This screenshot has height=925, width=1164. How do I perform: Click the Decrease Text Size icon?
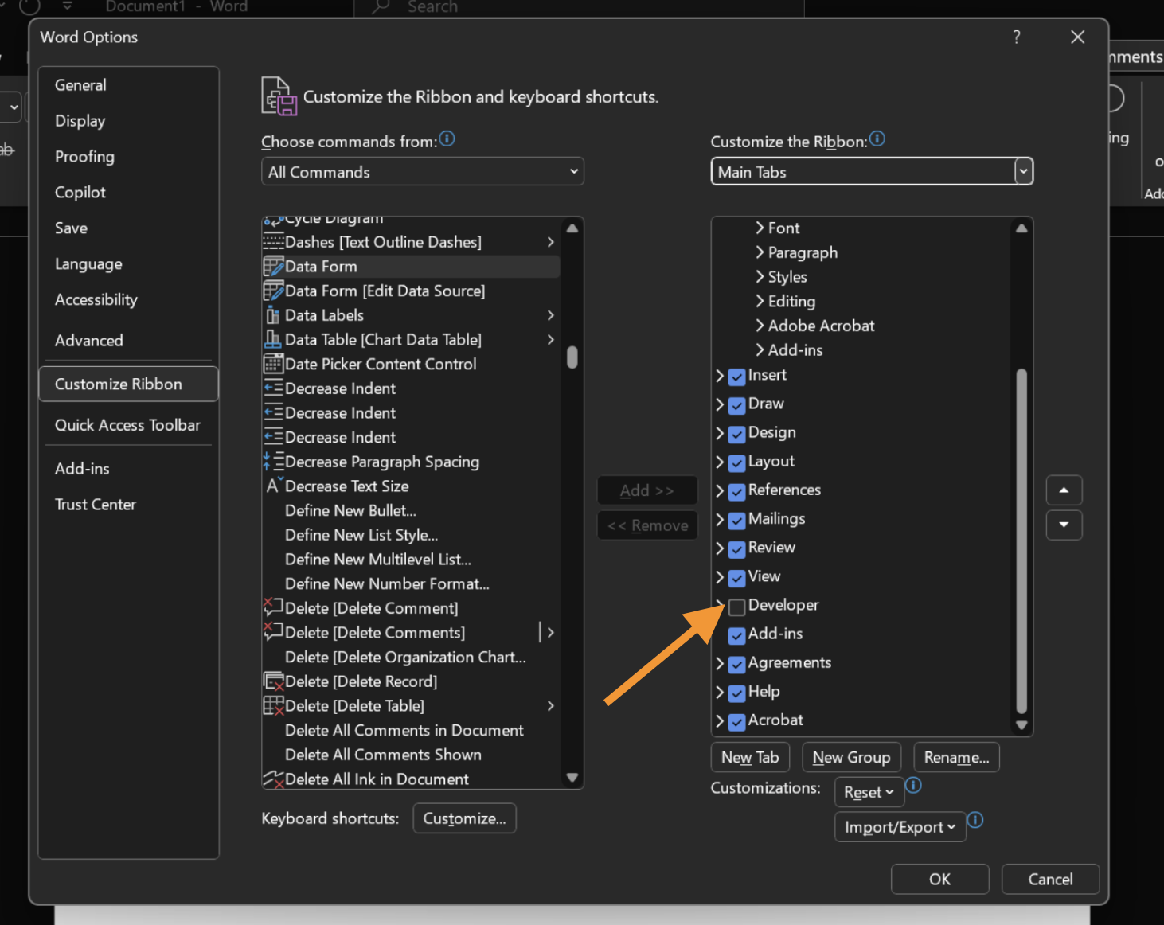(272, 486)
